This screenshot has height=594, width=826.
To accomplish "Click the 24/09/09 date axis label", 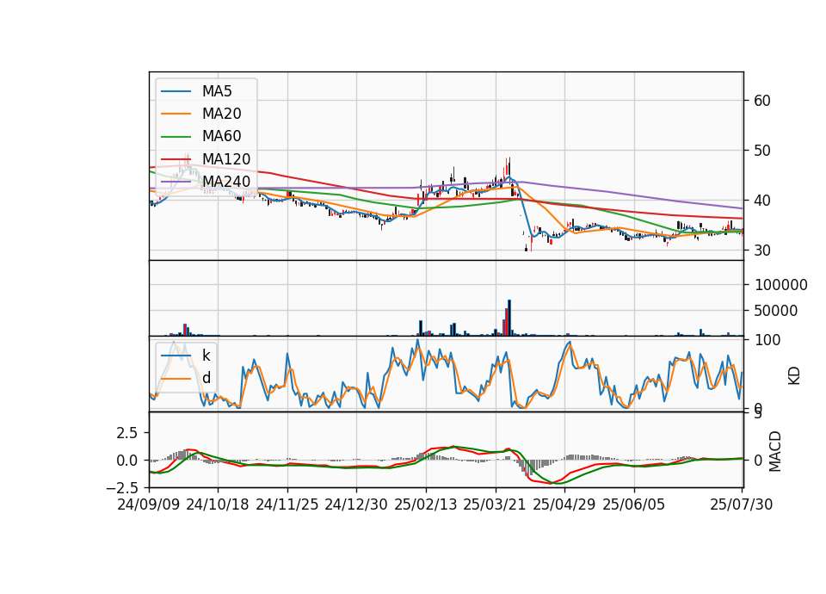I will [x=149, y=504].
